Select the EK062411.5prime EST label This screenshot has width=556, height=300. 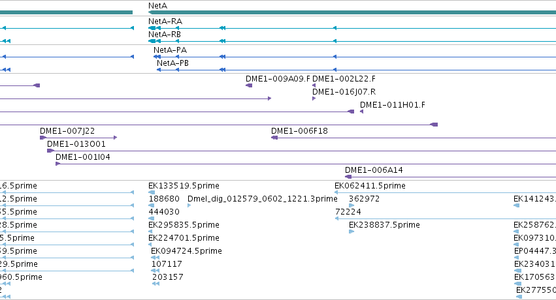pyautogui.click(x=370, y=186)
